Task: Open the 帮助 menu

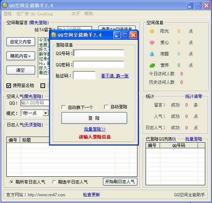Action: coord(88,14)
